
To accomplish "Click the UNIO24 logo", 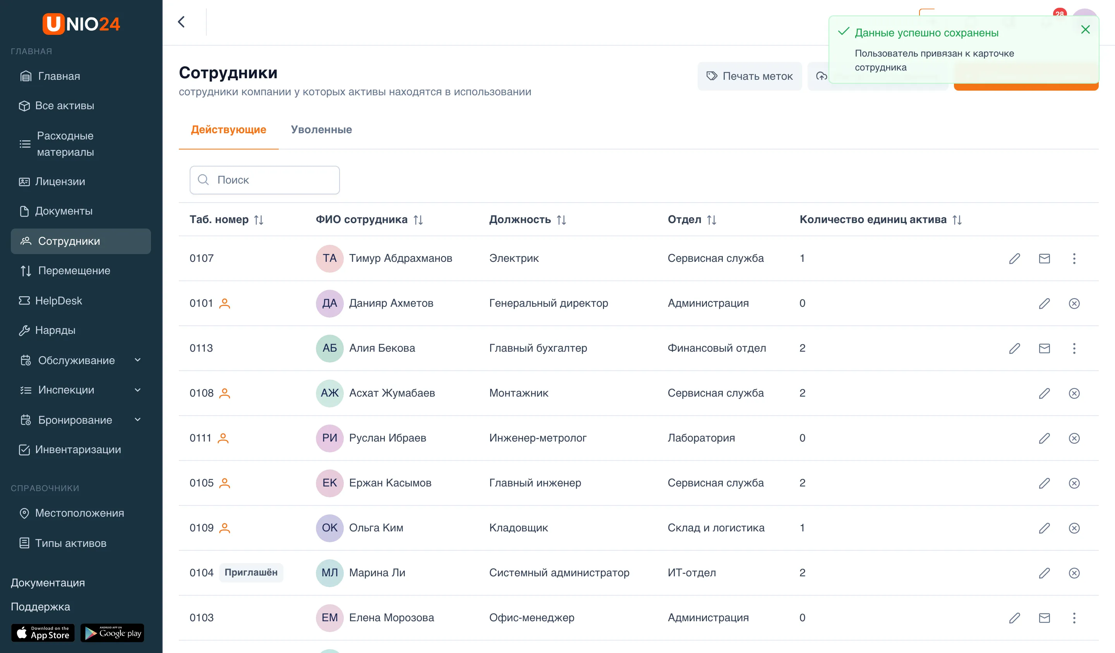I will coord(81,24).
